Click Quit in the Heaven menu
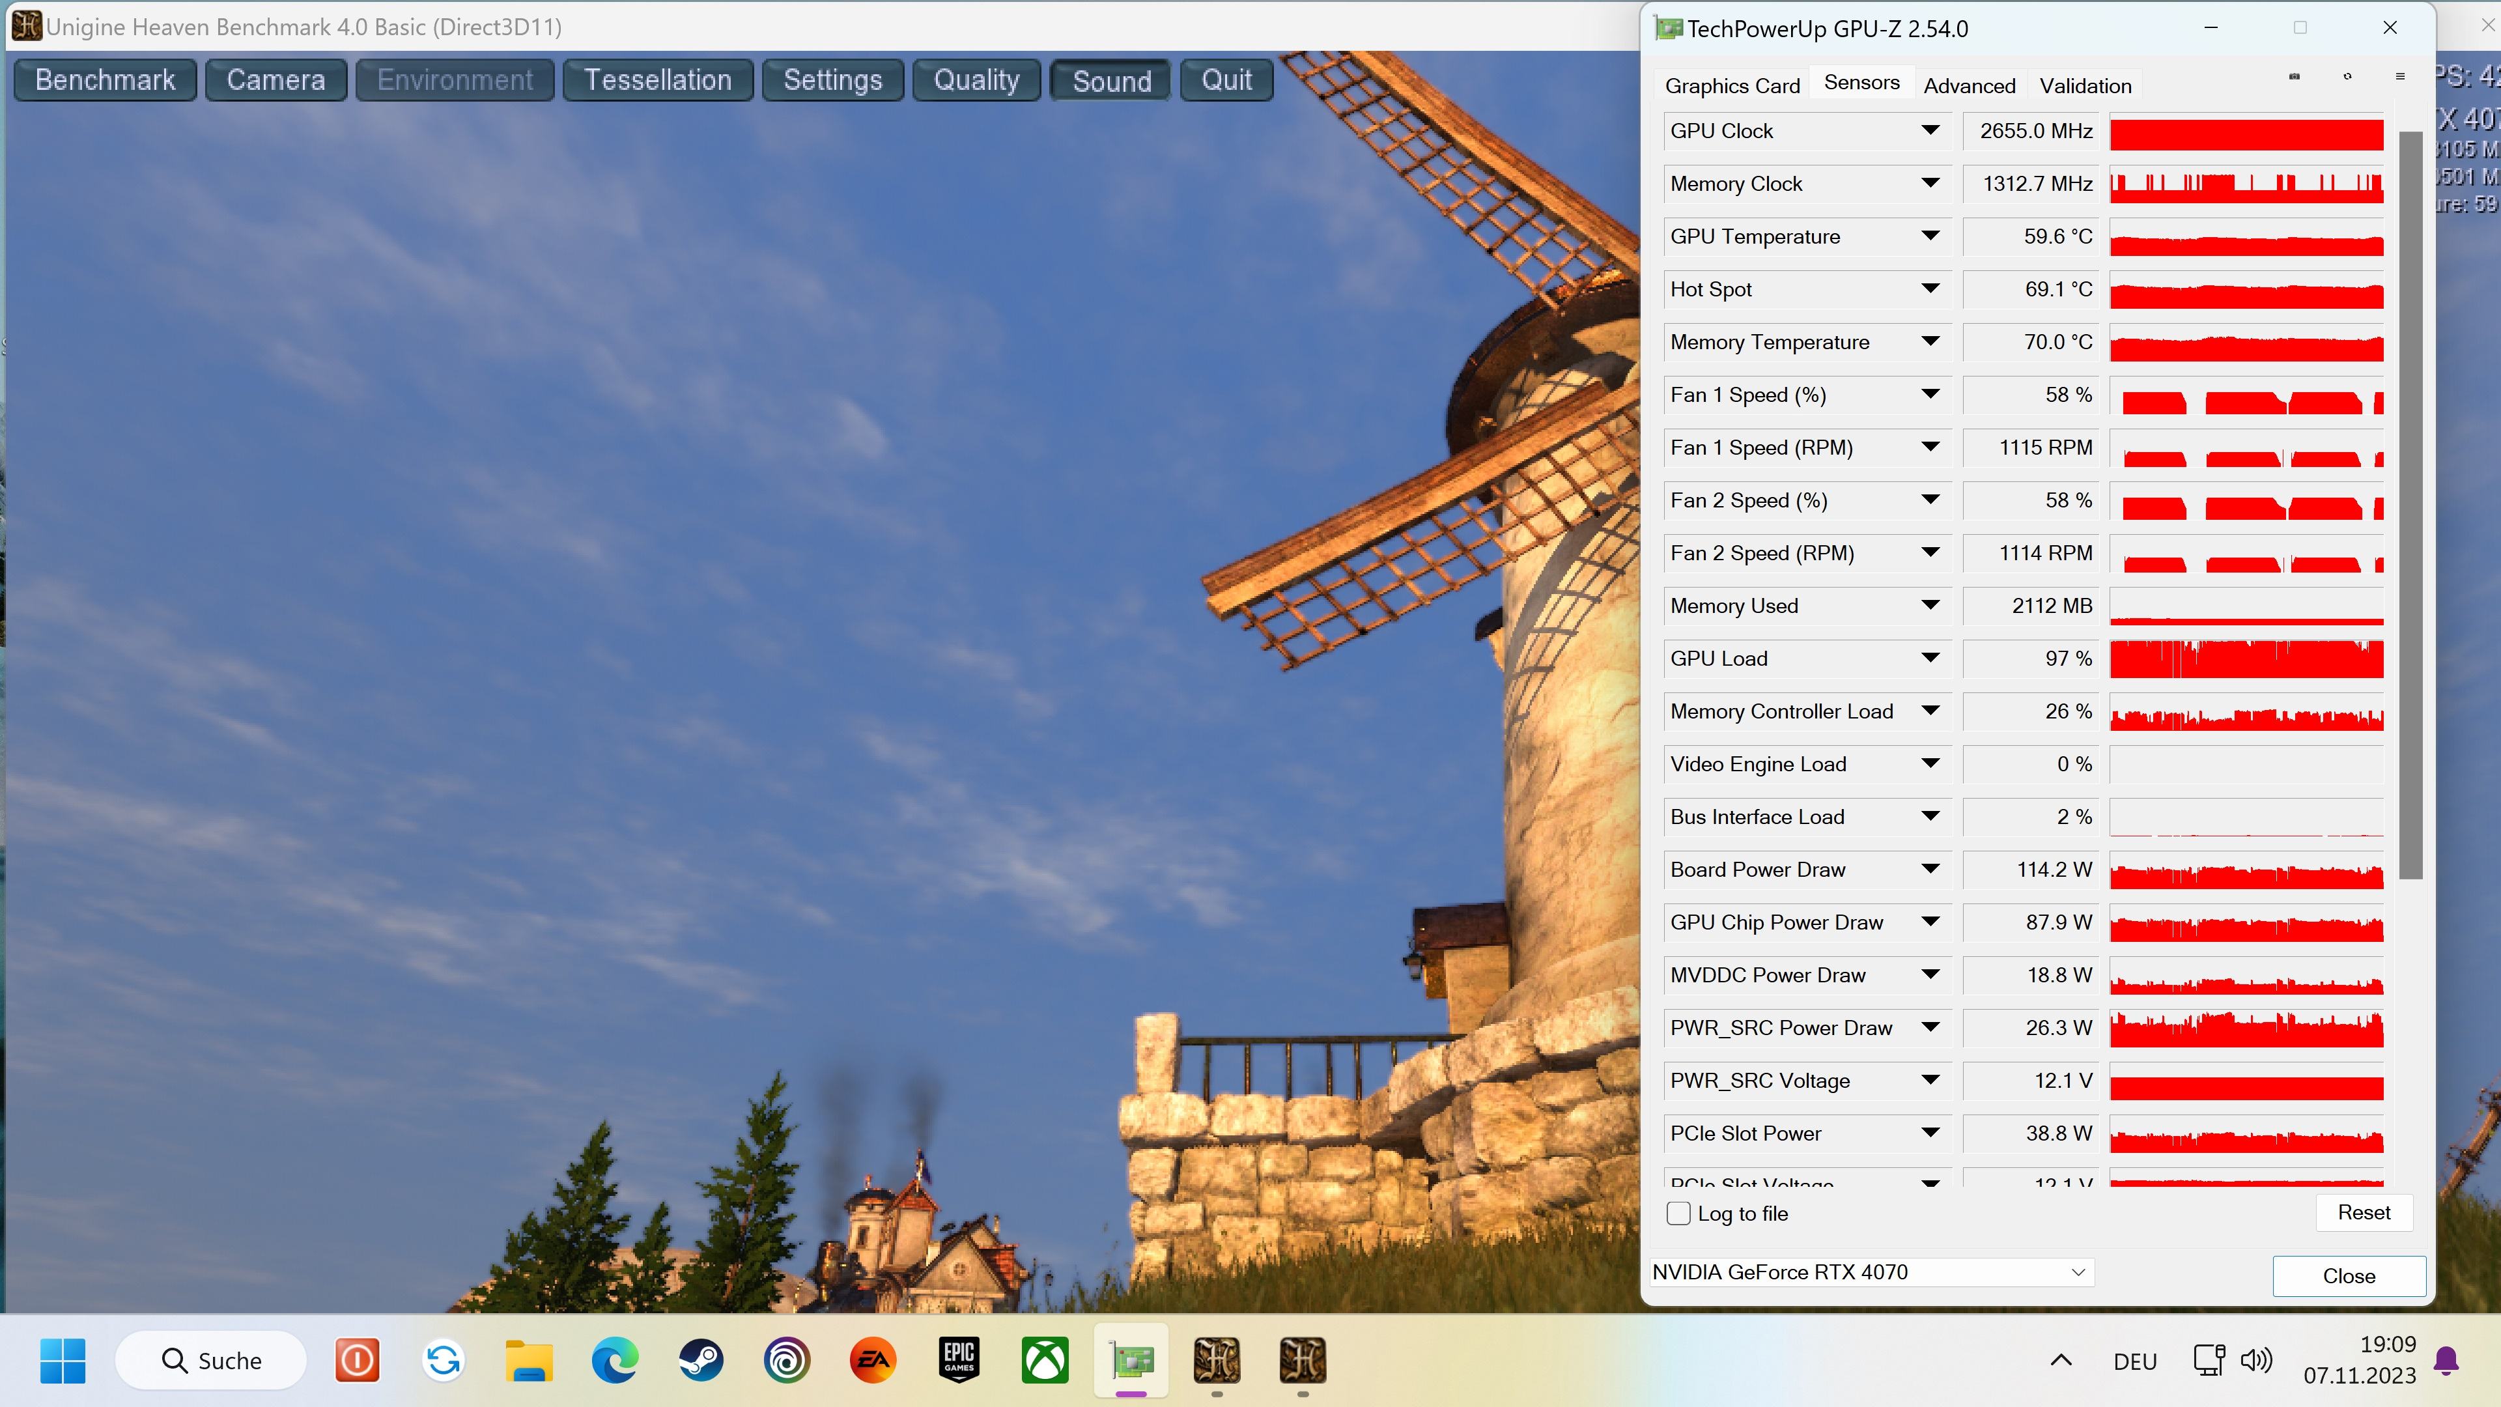Screen dimensions: 2501x1407 [x=1226, y=79]
